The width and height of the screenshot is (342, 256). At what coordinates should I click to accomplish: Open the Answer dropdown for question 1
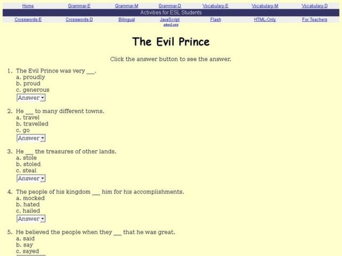(30, 97)
